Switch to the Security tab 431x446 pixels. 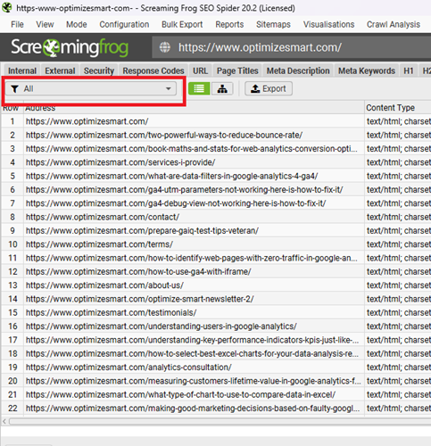click(99, 70)
